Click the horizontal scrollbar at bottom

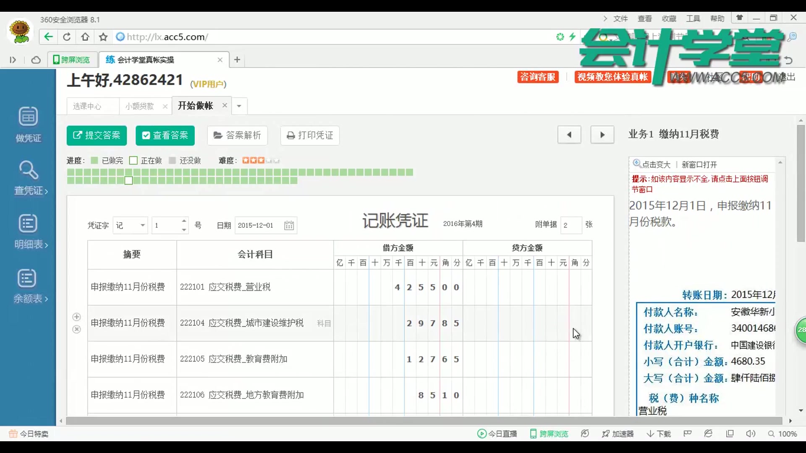click(424, 421)
